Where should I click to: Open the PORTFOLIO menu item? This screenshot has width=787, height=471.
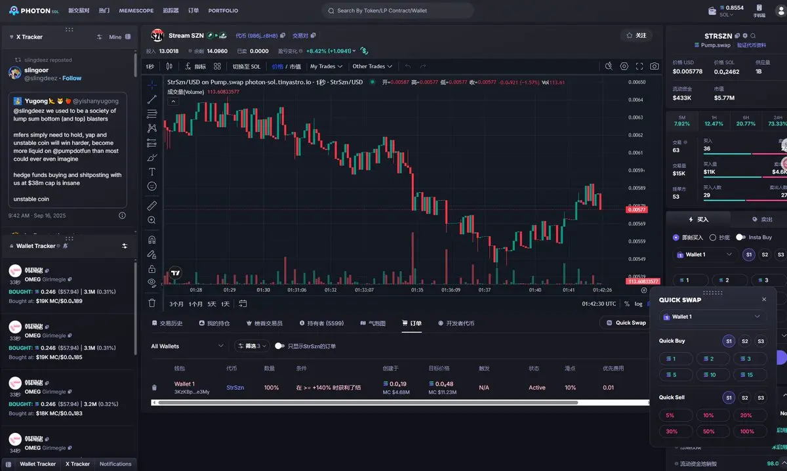pyautogui.click(x=223, y=10)
